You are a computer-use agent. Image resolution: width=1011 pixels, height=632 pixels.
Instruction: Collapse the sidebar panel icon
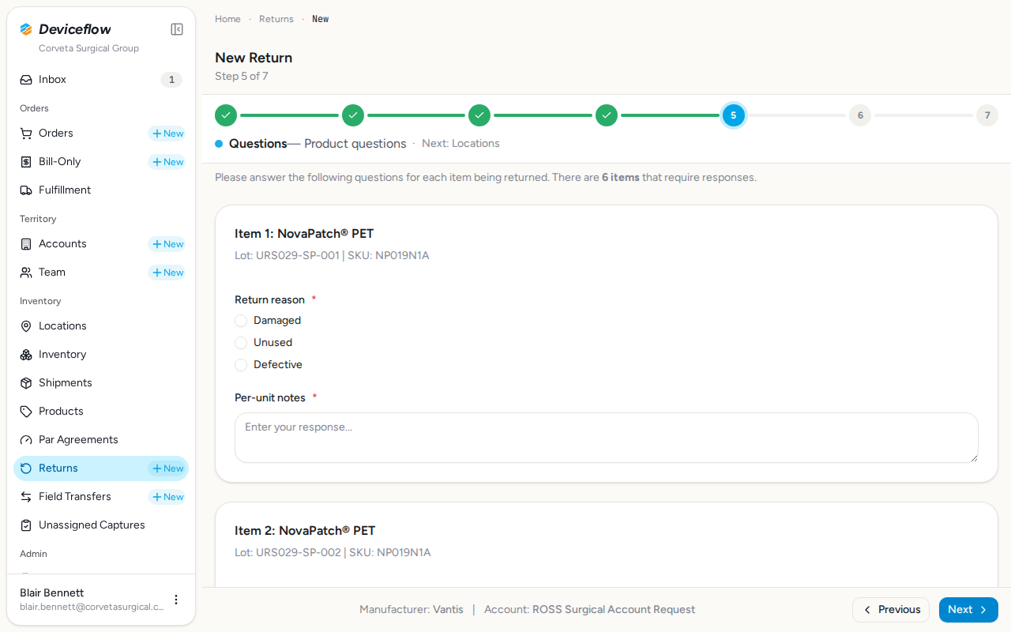(x=177, y=29)
